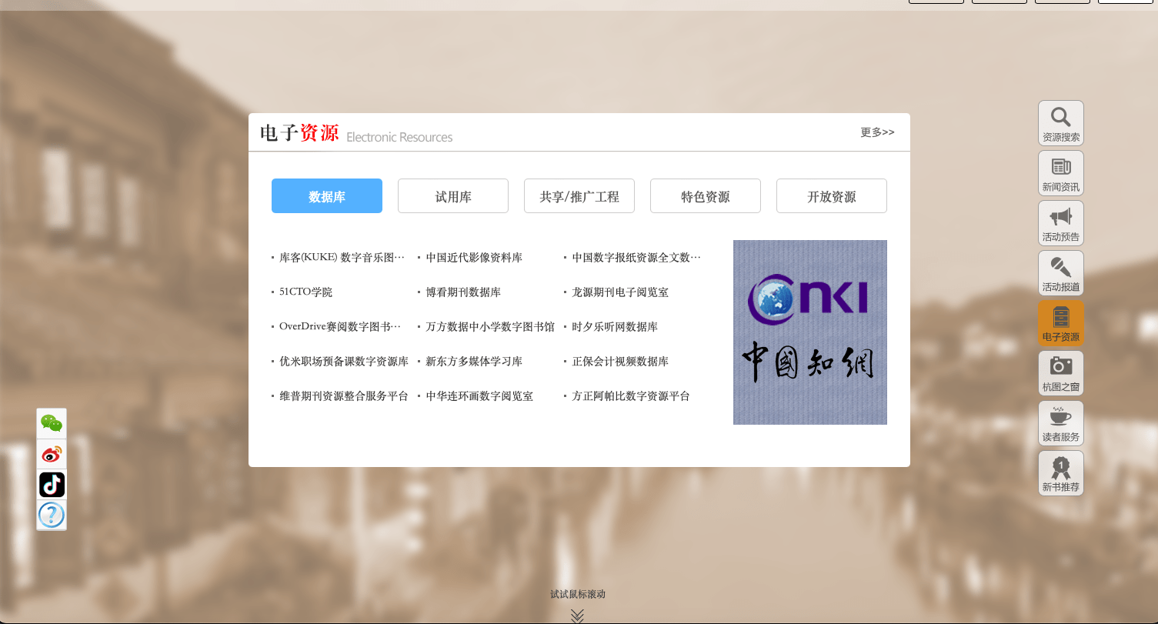Open 时夕乐听网数据库 link
This screenshot has width=1158, height=624.
[x=615, y=327]
